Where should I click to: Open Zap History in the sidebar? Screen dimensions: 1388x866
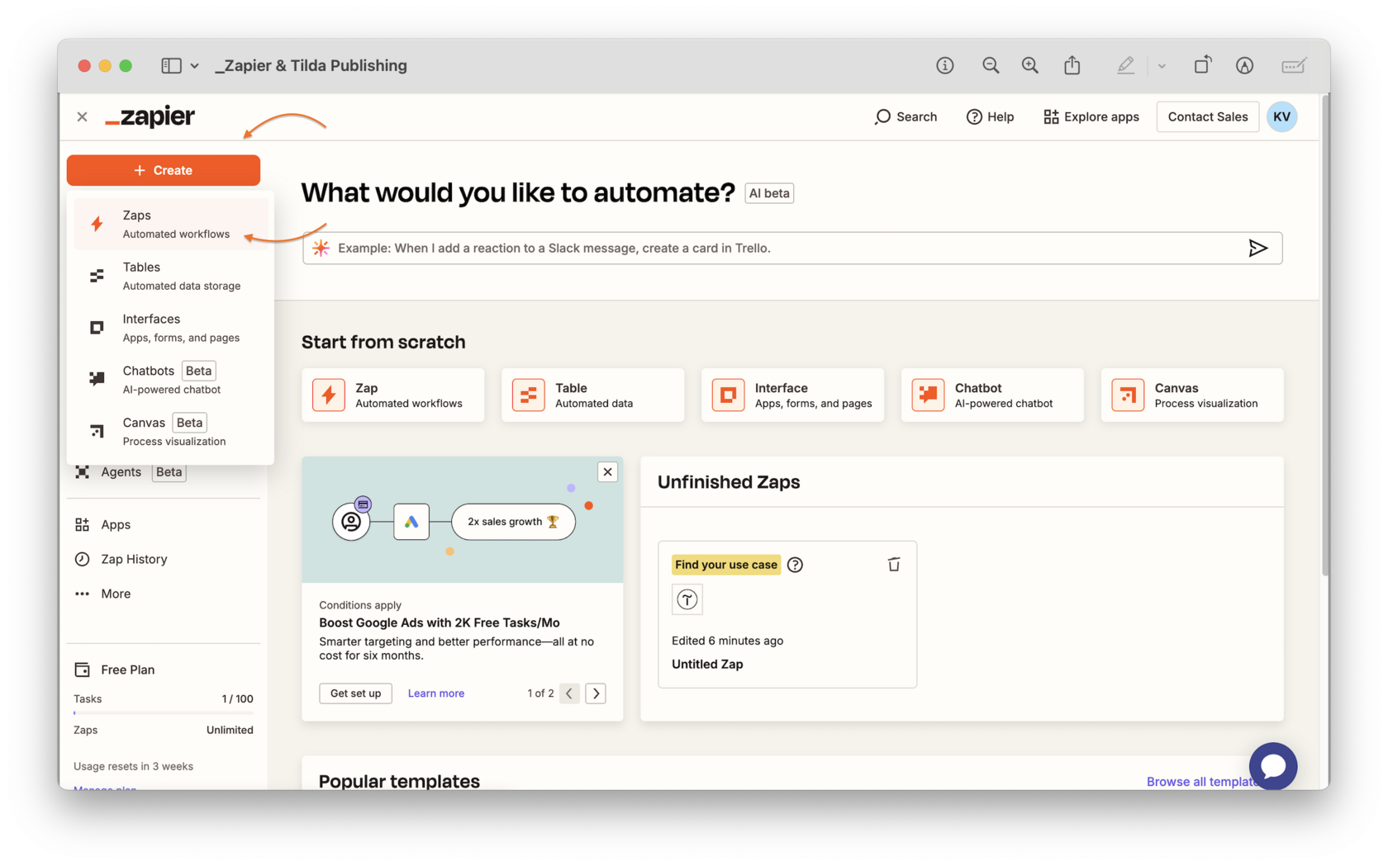point(121,560)
